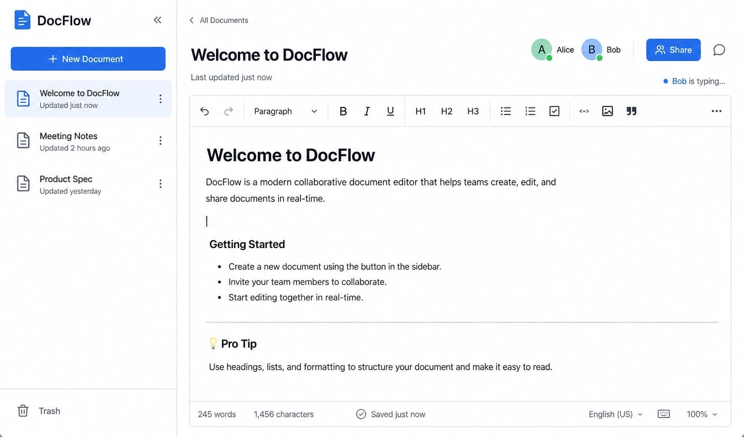This screenshot has height=437, width=744.
Task: Click Bob's avatar
Action: [591, 49]
